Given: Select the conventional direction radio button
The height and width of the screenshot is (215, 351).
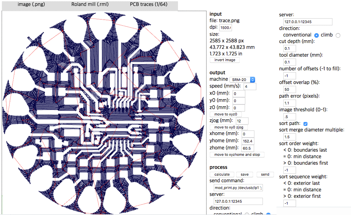Looking at the screenshot, I should 316,35.
